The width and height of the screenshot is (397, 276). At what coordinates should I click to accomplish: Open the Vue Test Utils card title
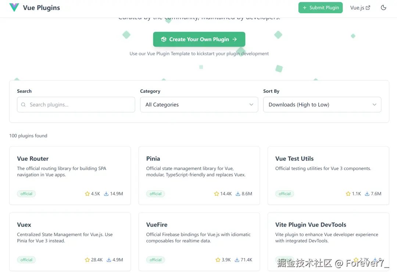point(294,159)
